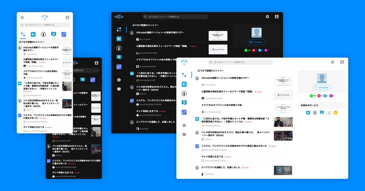Viewport: 365px width, 191px height.
Task: Select the Hatena Bookmark B! sidebar icon
Action: pos(184,84)
